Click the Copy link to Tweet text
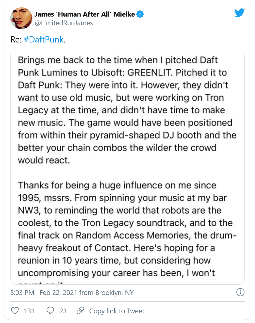Screen dimensions: 255x323 point(117,311)
